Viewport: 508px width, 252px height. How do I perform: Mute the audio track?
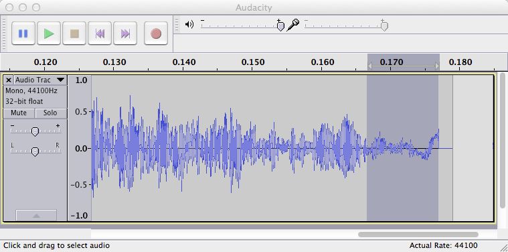tap(19, 113)
